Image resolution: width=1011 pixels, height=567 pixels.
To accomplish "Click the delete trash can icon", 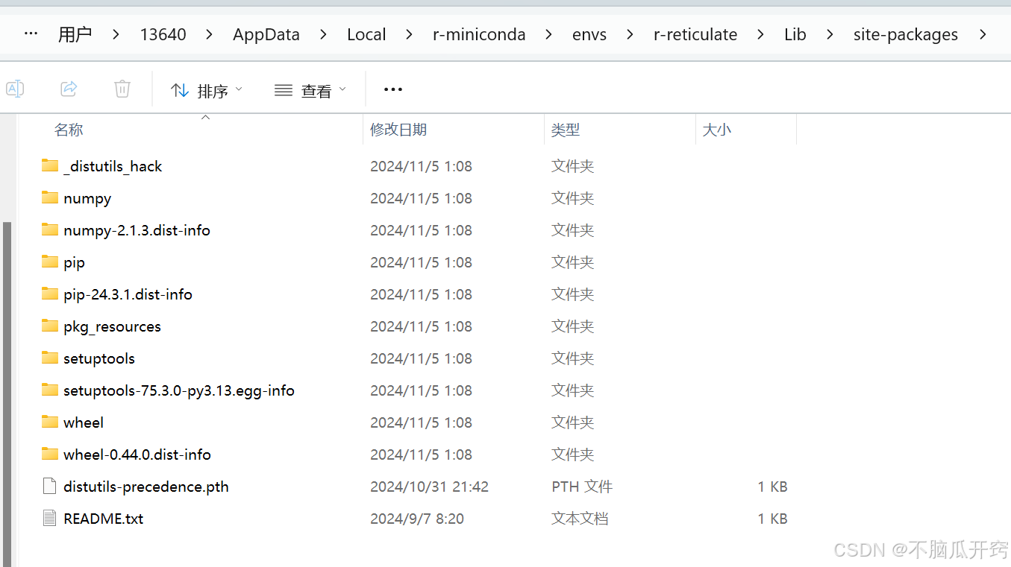I will tap(122, 89).
